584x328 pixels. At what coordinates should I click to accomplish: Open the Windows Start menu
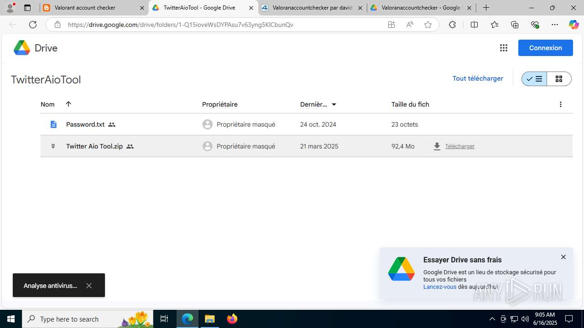tap(11, 319)
